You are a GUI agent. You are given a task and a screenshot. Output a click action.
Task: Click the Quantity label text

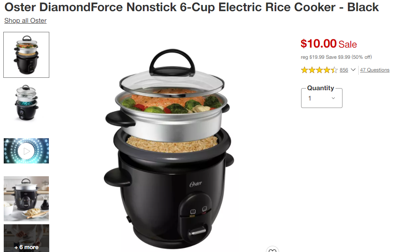click(x=321, y=88)
